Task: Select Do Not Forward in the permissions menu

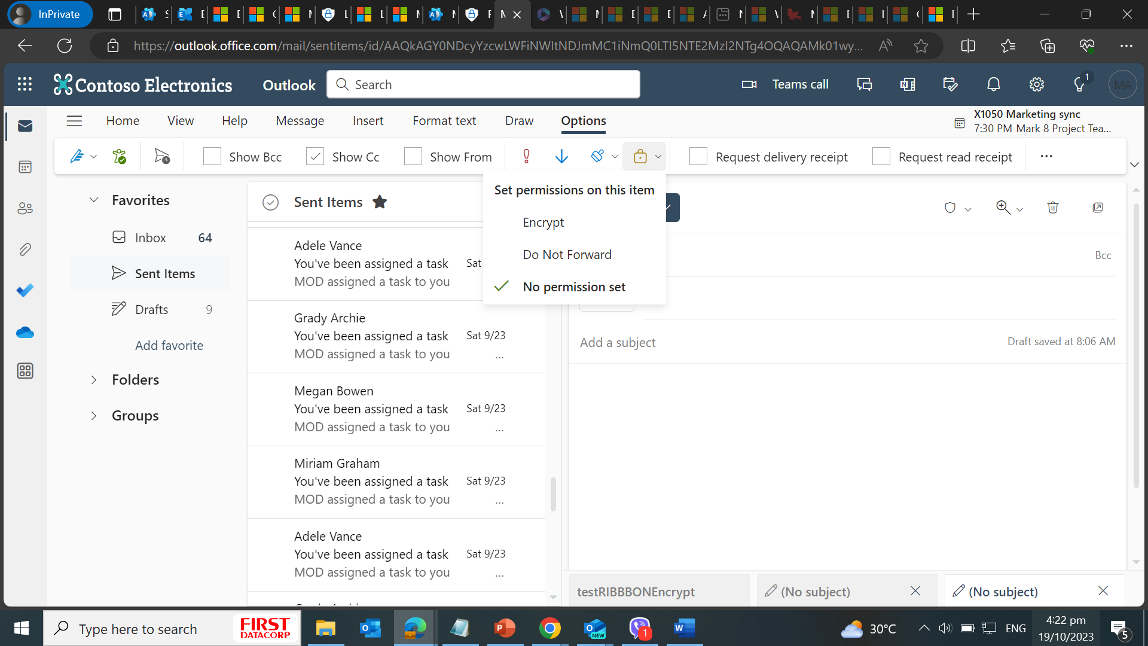Action: [x=567, y=254]
